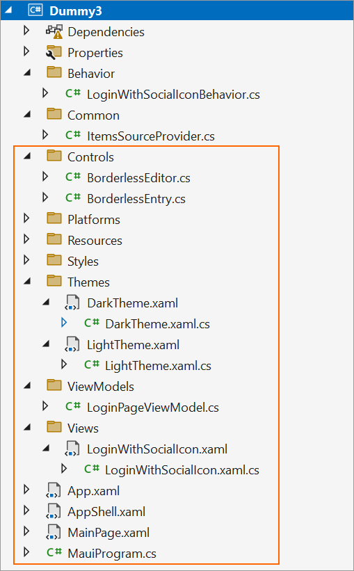Click the Resources folder icon
Viewport: 354px width, 571px height.
[x=54, y=239]
